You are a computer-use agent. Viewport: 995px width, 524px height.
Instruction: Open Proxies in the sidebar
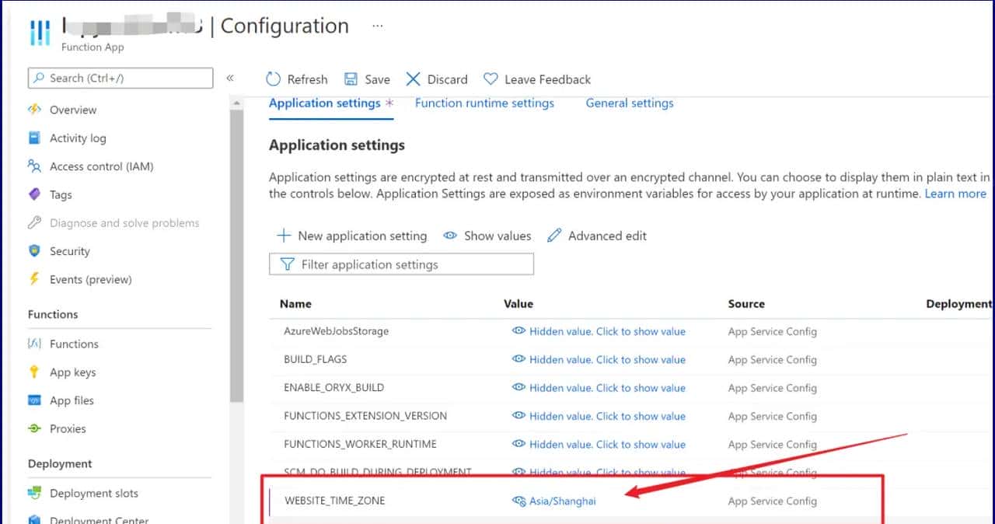(x=70, y=428)
